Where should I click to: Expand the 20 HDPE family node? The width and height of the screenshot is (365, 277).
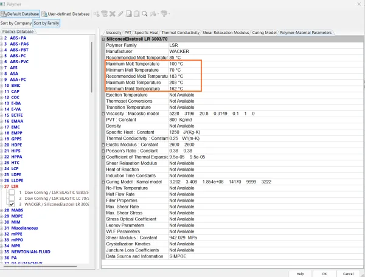[1, 145]
